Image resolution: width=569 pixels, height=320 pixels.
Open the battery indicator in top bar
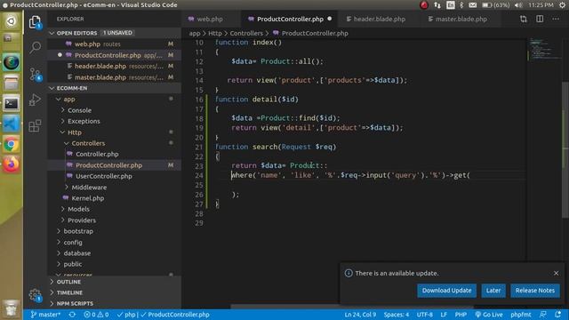495,5
